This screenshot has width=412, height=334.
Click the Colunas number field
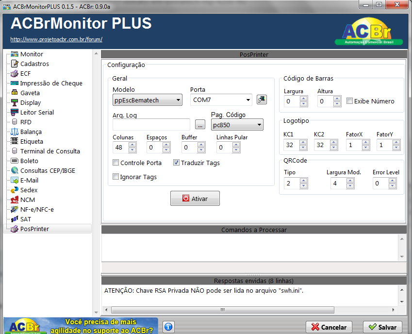tap(121, 148)
